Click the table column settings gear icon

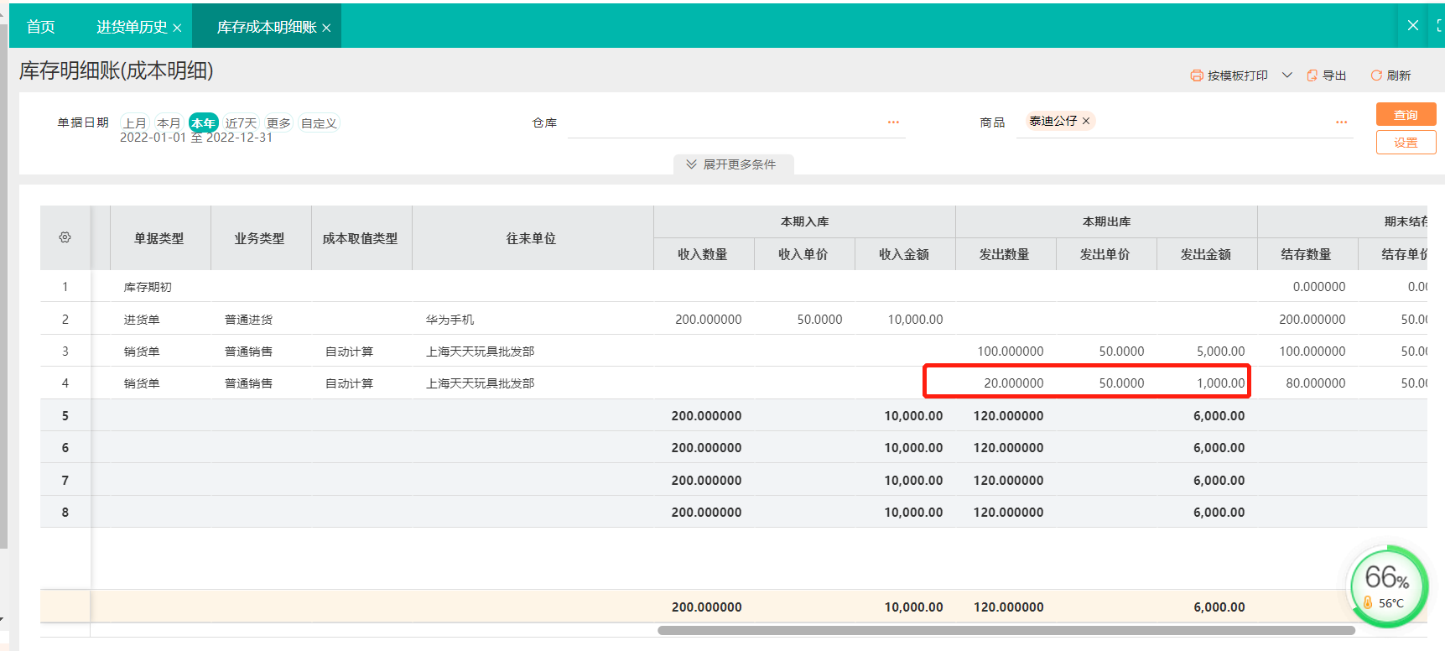coord(65,237)
